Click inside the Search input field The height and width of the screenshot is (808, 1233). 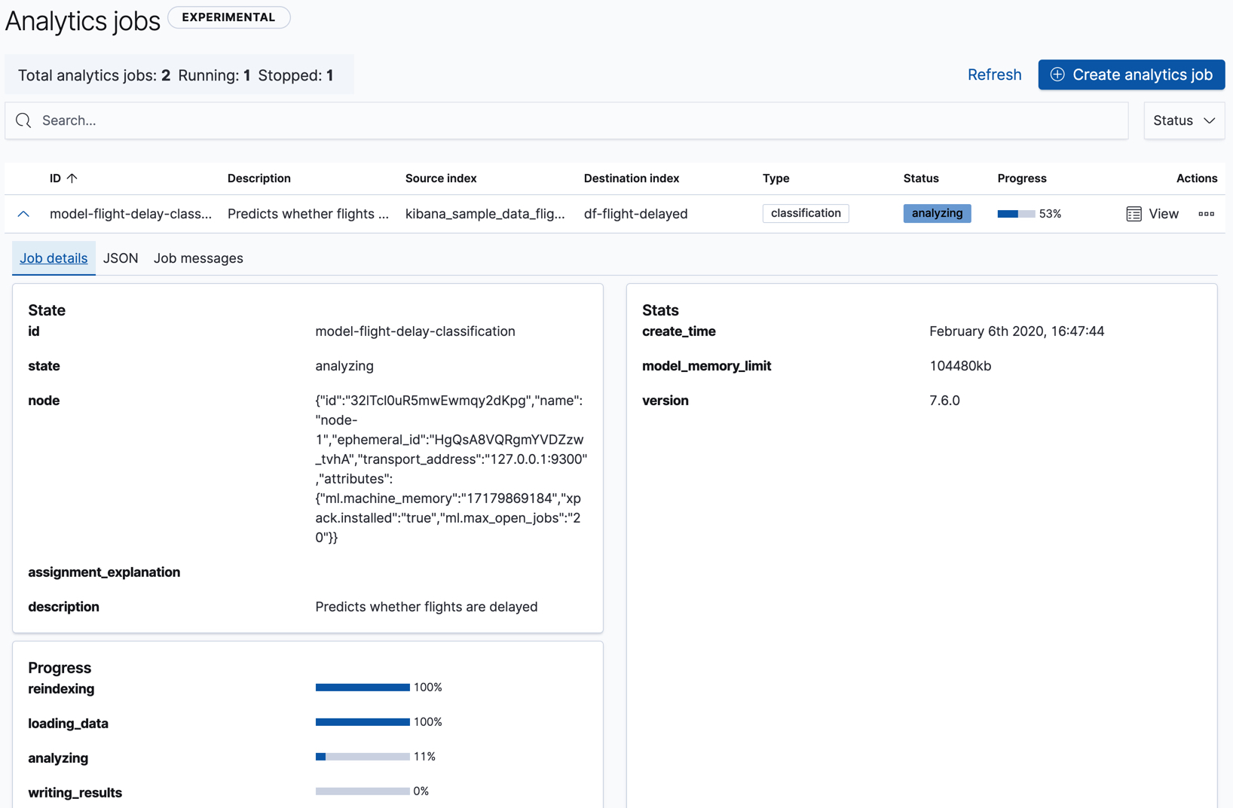click(301, 120)
